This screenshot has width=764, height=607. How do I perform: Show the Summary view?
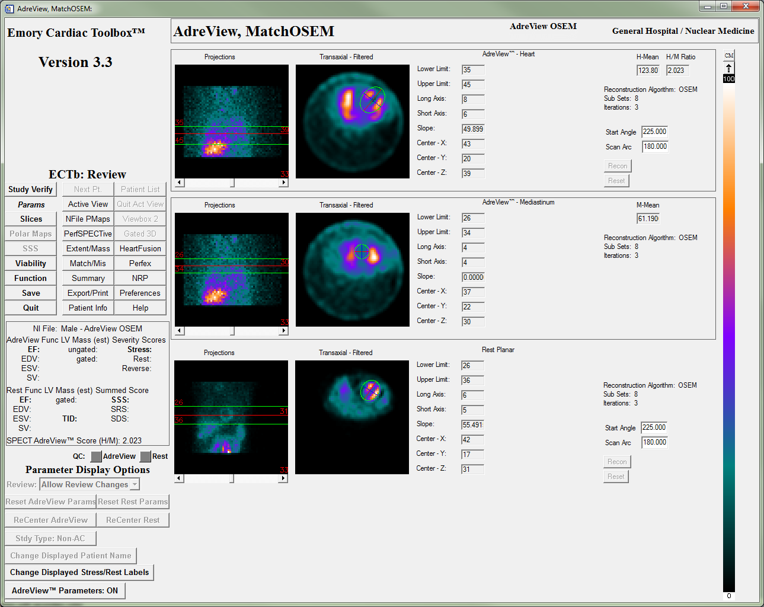coord(88,278)
